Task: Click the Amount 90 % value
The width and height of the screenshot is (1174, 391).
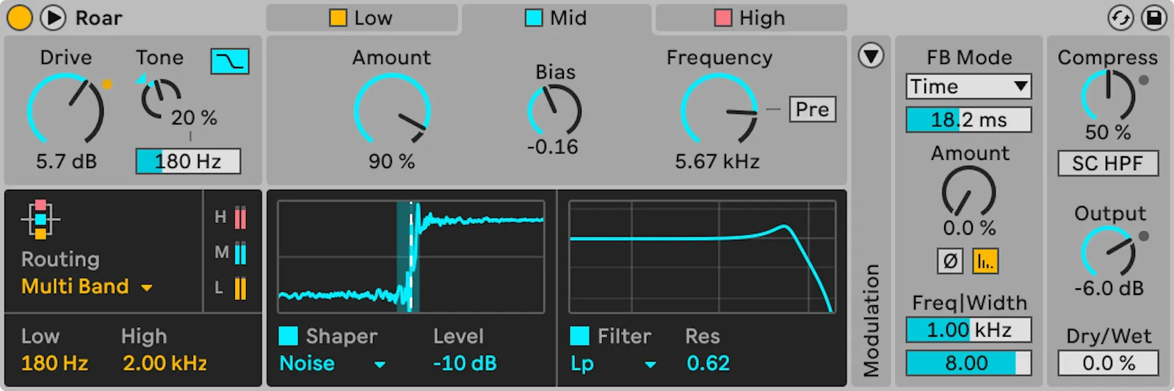Action: [391, 161]
